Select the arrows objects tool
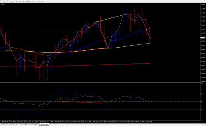The height and width of the screenshot is (126, 206). pyautogui.click(x=11, y=1)
